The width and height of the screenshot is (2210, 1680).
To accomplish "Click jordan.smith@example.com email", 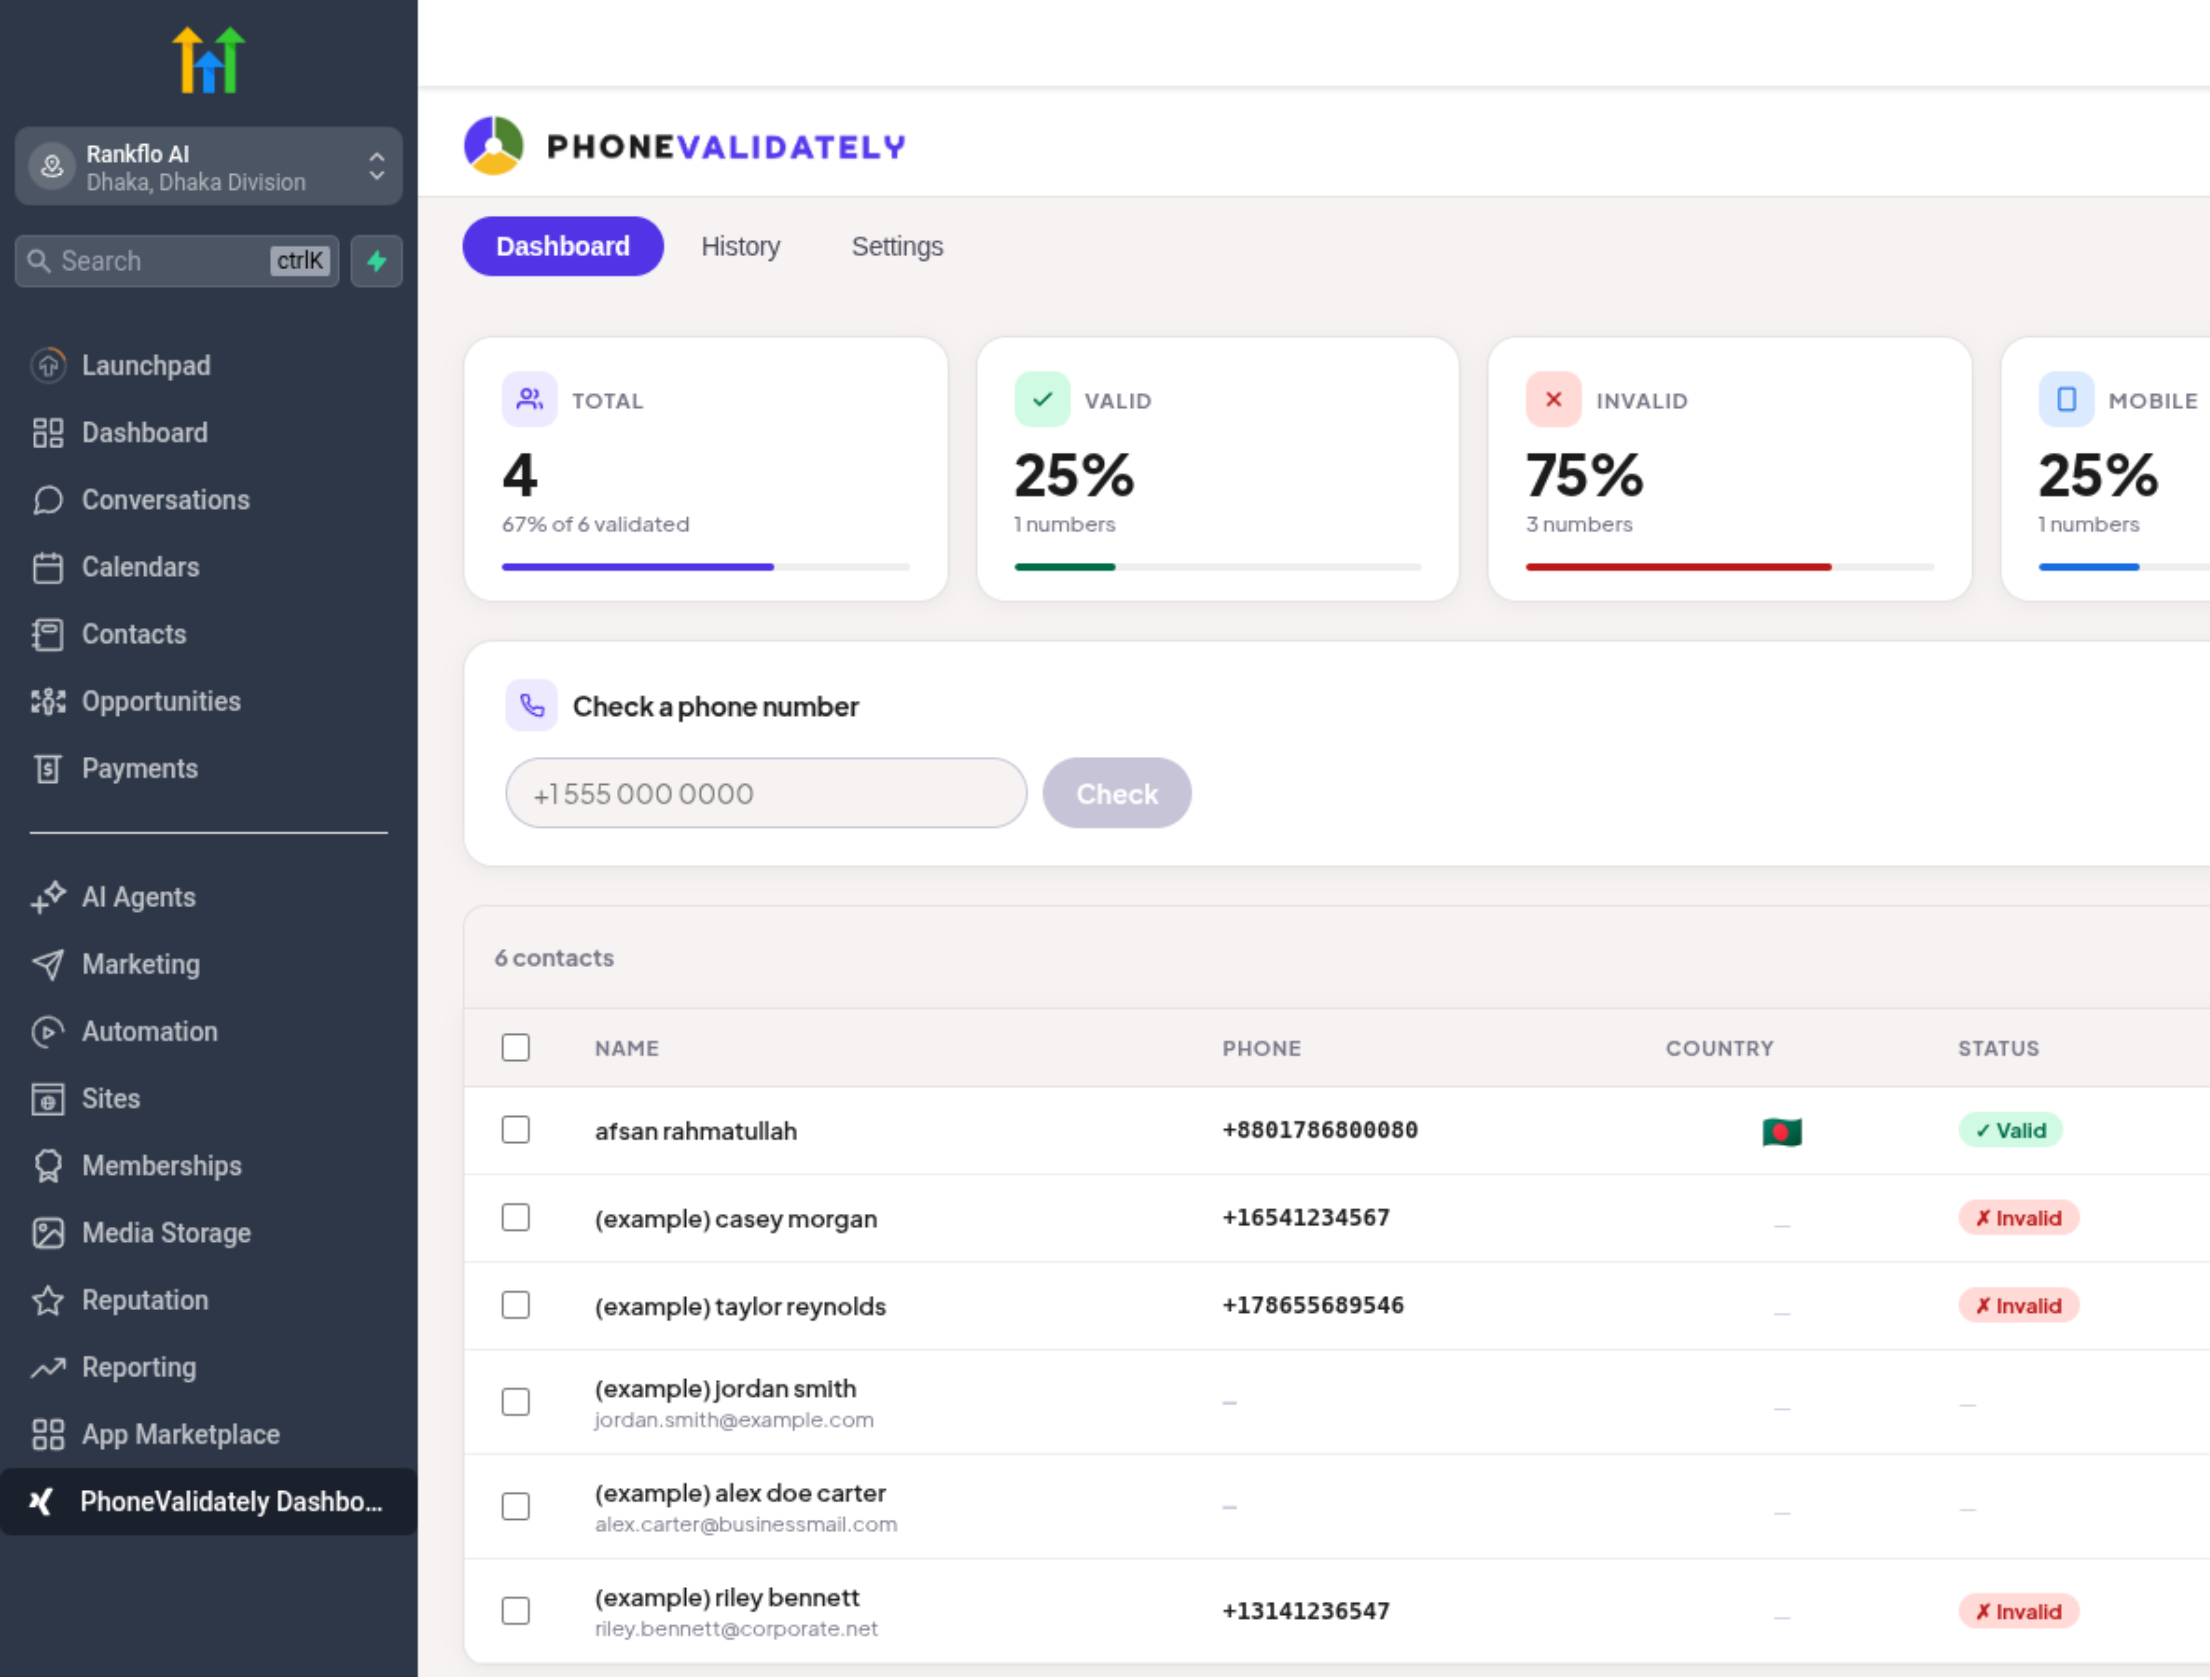I will coord(734,1420).
